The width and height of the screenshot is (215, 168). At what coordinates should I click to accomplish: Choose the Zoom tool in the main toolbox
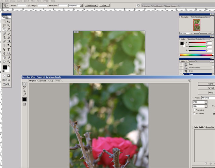click(9, 62)
